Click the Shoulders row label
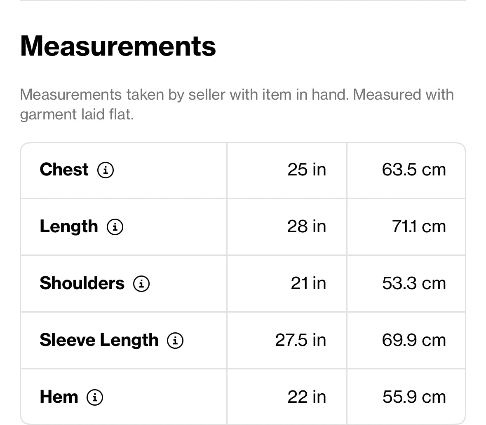Screen dimensions: 486x425 point(82,283)
